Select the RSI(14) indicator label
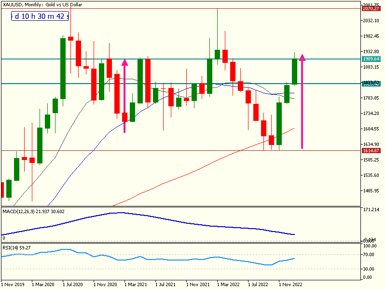Image resolution: width=386 pixels, height=290 pixels. [x=16, y=247]
